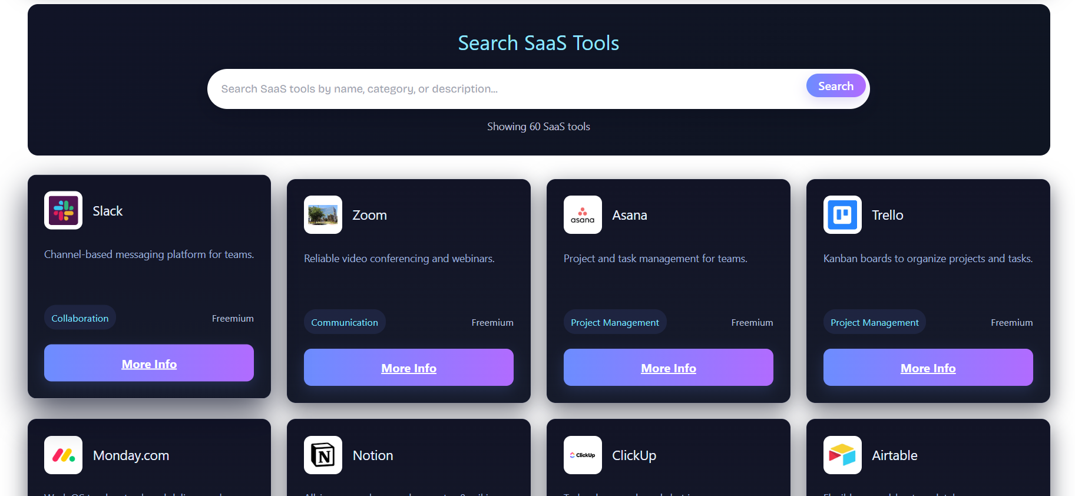Open More Info for Asana

[x=669, y=368]
